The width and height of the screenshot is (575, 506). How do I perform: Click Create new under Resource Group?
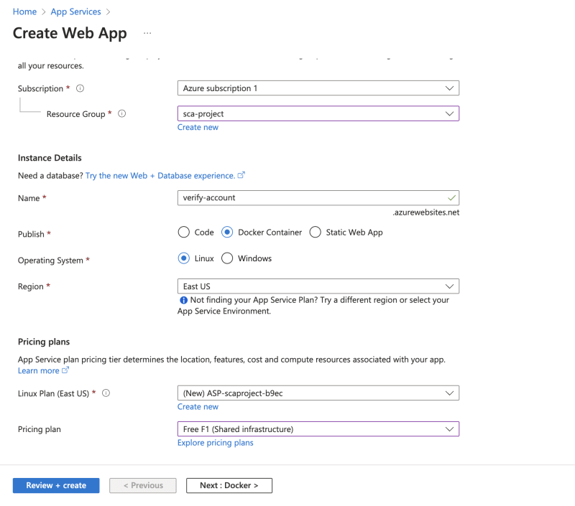[198, 127]
